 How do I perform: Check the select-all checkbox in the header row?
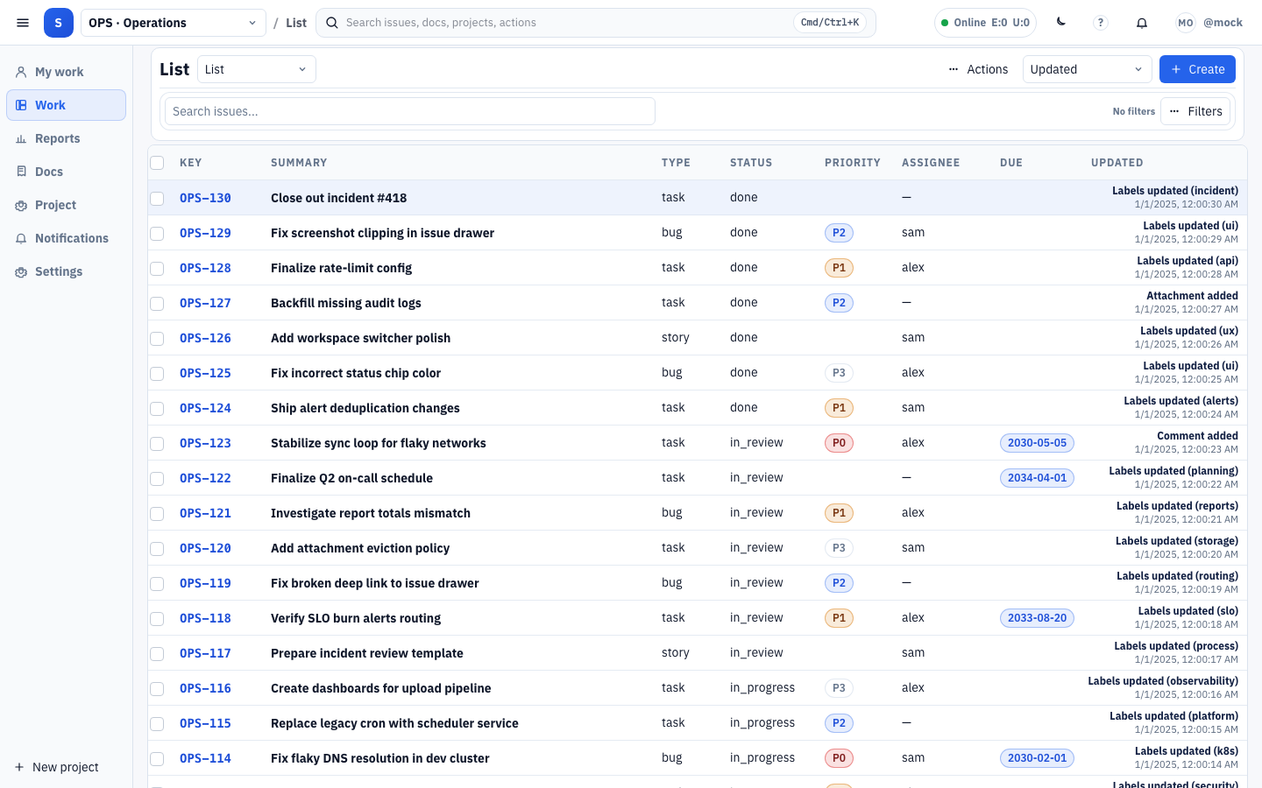pos(157,163)
